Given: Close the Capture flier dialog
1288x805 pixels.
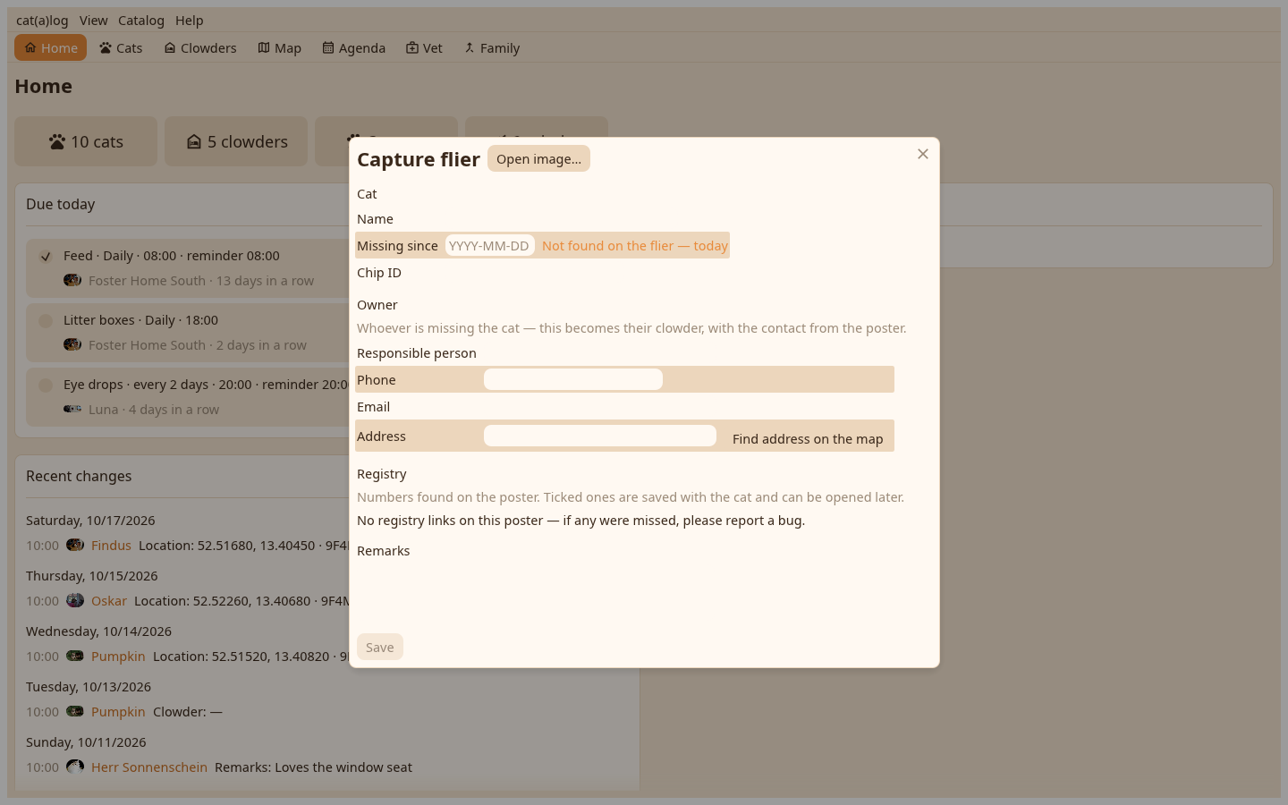Looking at the screenshot, I should pyautogui.click(x=923, y=154).
